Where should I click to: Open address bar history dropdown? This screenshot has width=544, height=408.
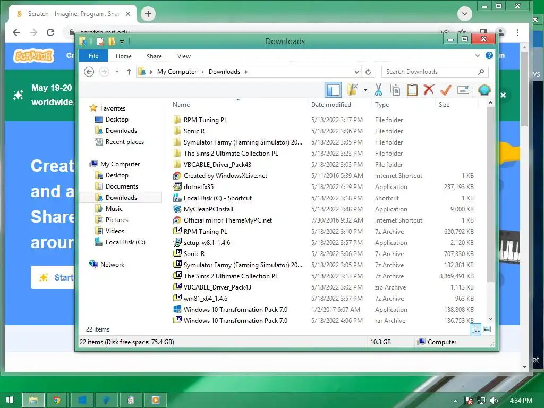pyautogui.click(x=356, y=72)
